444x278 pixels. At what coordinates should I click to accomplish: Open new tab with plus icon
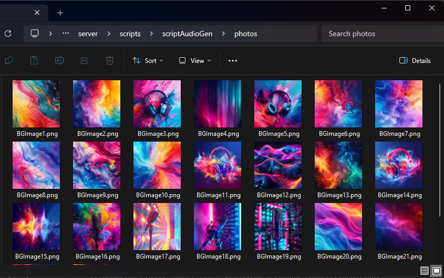coord(60,13)
